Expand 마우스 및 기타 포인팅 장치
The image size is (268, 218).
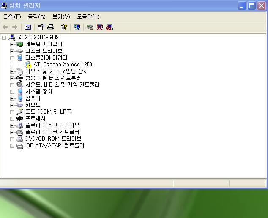pyautogui.click(x=12, y=71)
